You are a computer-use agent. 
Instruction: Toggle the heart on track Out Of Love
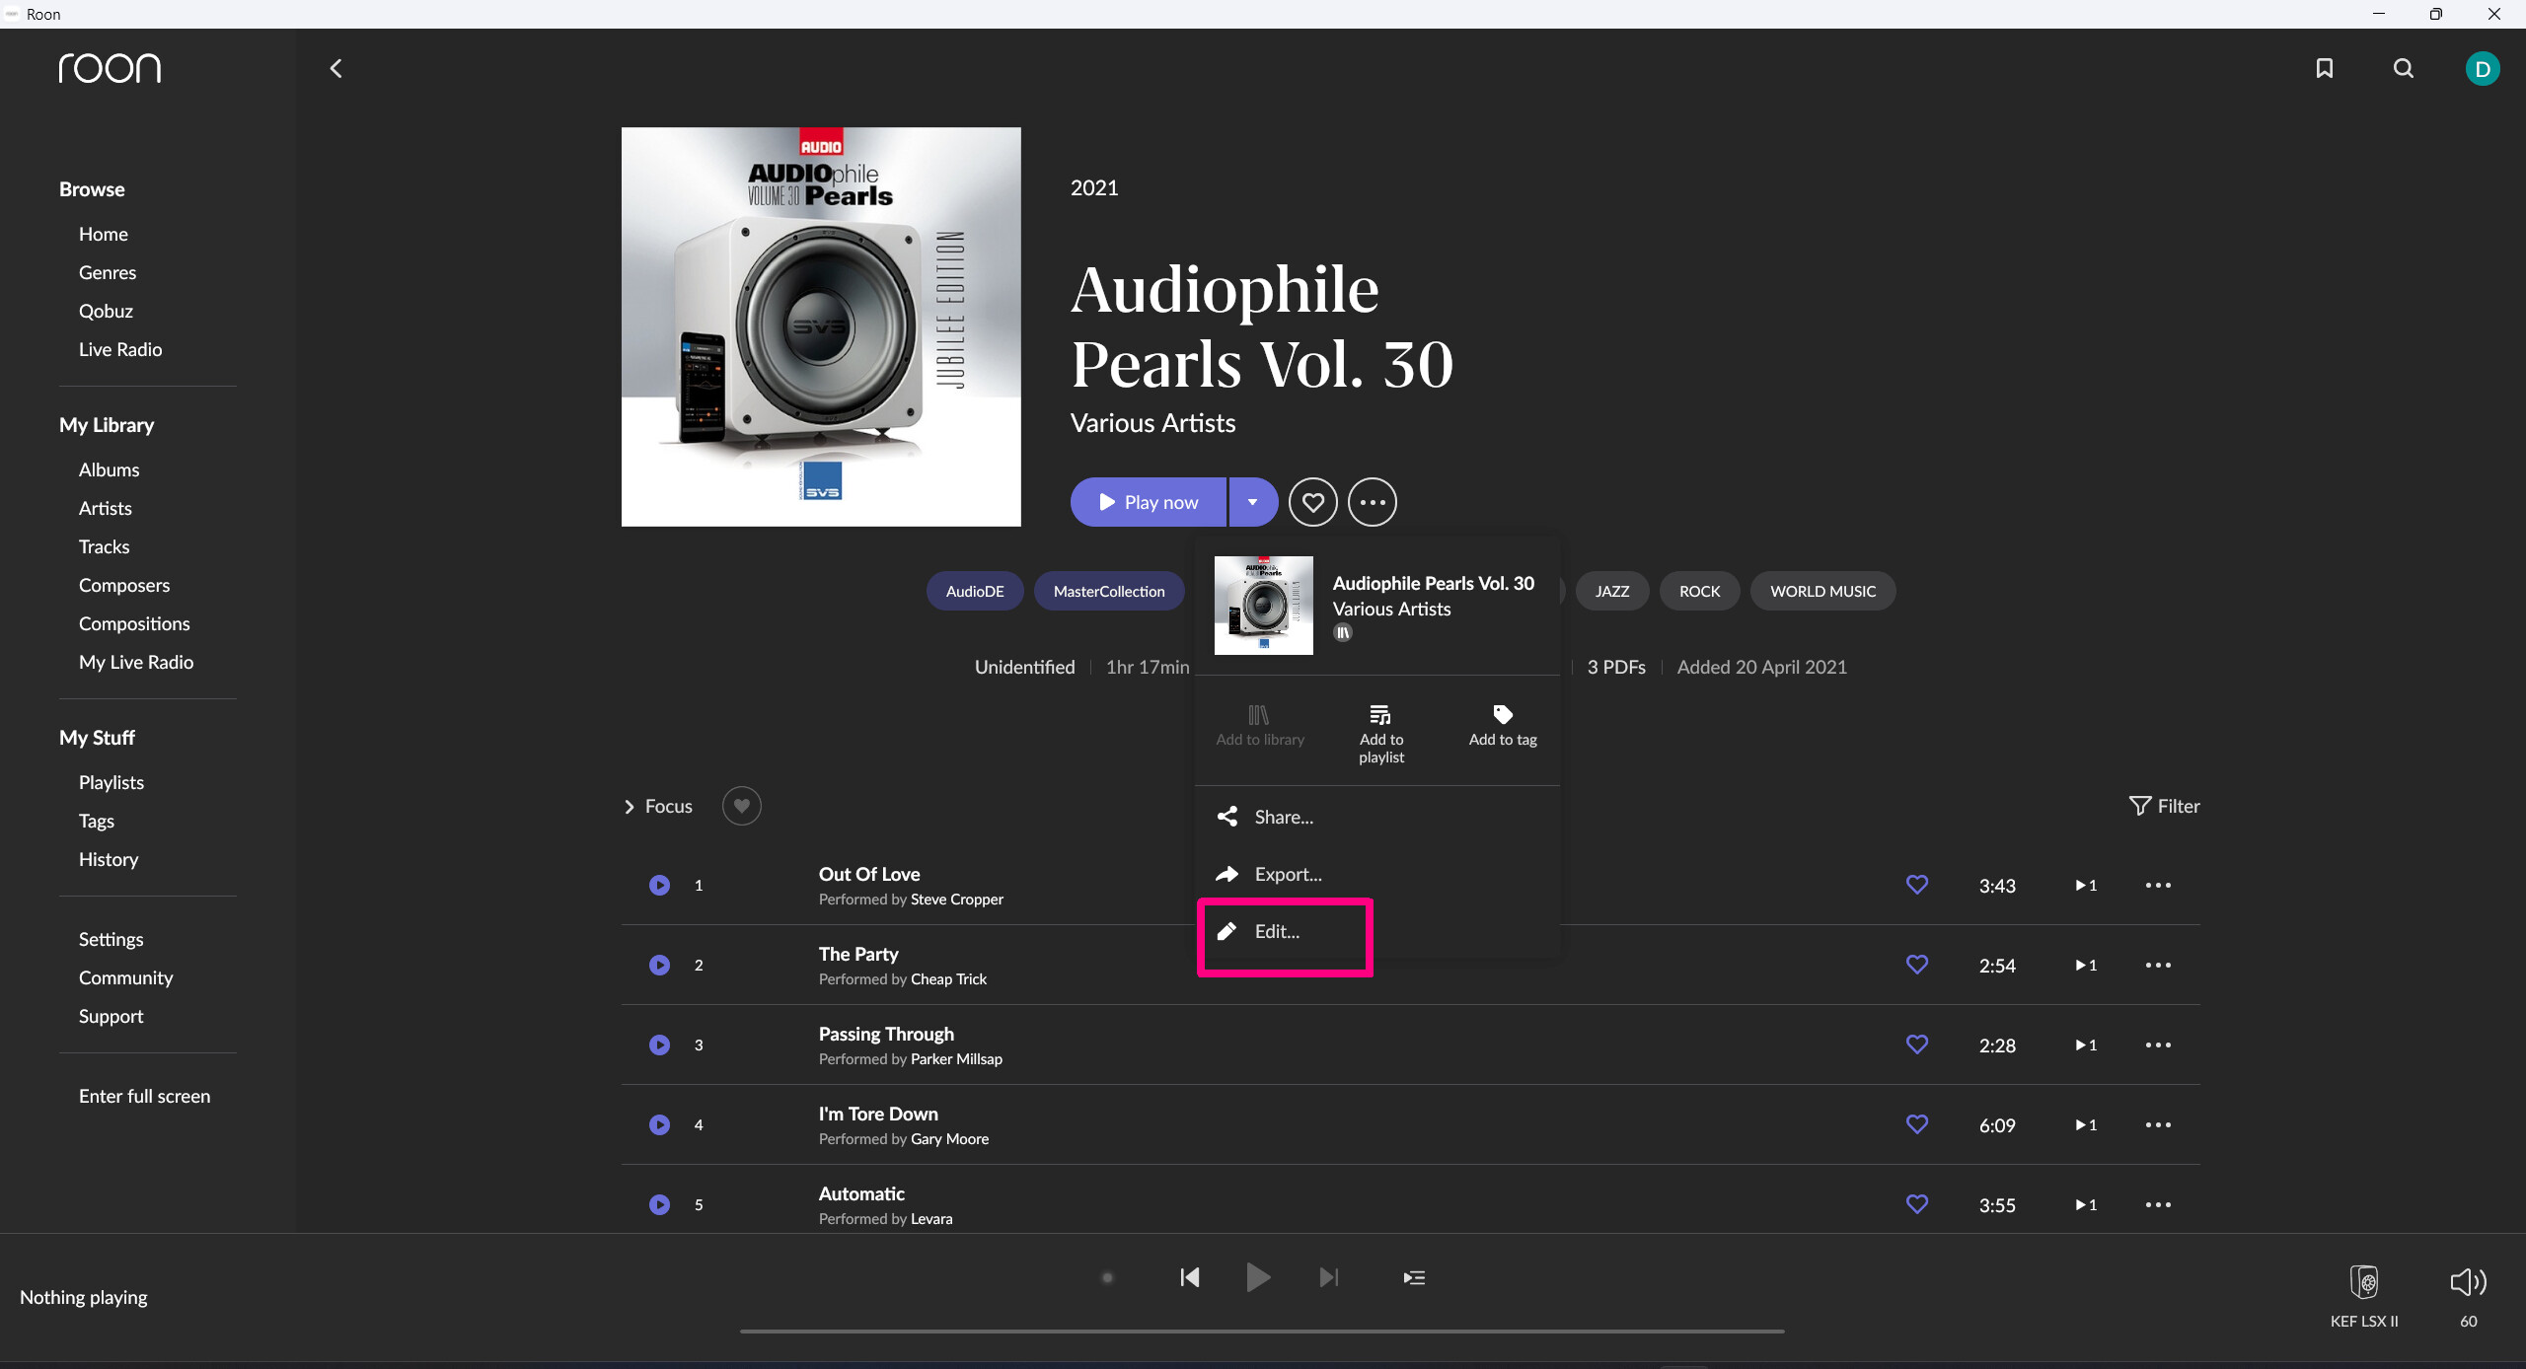[x=1916, y=884]
